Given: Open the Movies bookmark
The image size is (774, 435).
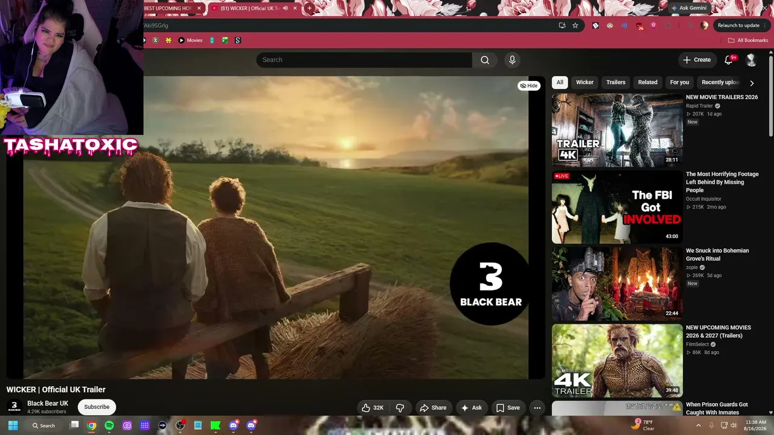Looking at the screenshot, I should point(190,40).
